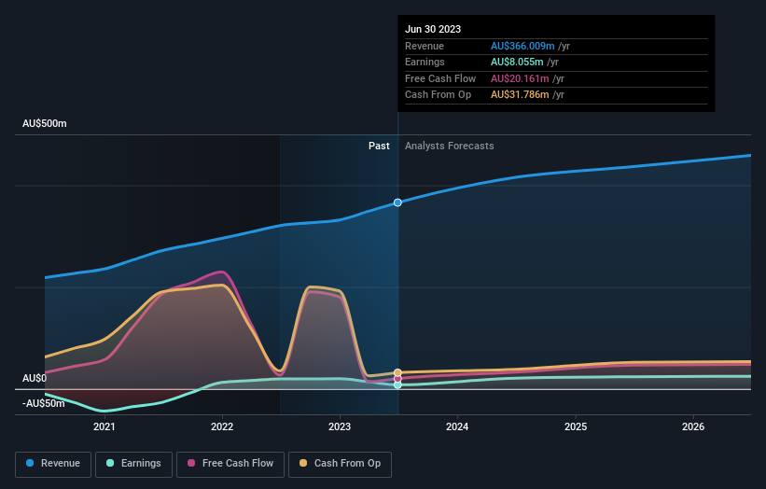Click the AU$500m y-axis label
The height and width of the screenshot is (489, 766).
pos(45,123)
